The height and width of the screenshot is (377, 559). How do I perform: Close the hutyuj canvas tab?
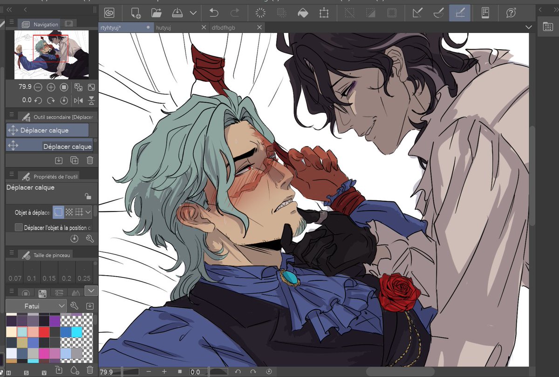[x=203, y=27]
